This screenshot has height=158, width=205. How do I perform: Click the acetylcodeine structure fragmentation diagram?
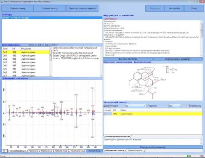pyautogui.click(x=153, y=82)
